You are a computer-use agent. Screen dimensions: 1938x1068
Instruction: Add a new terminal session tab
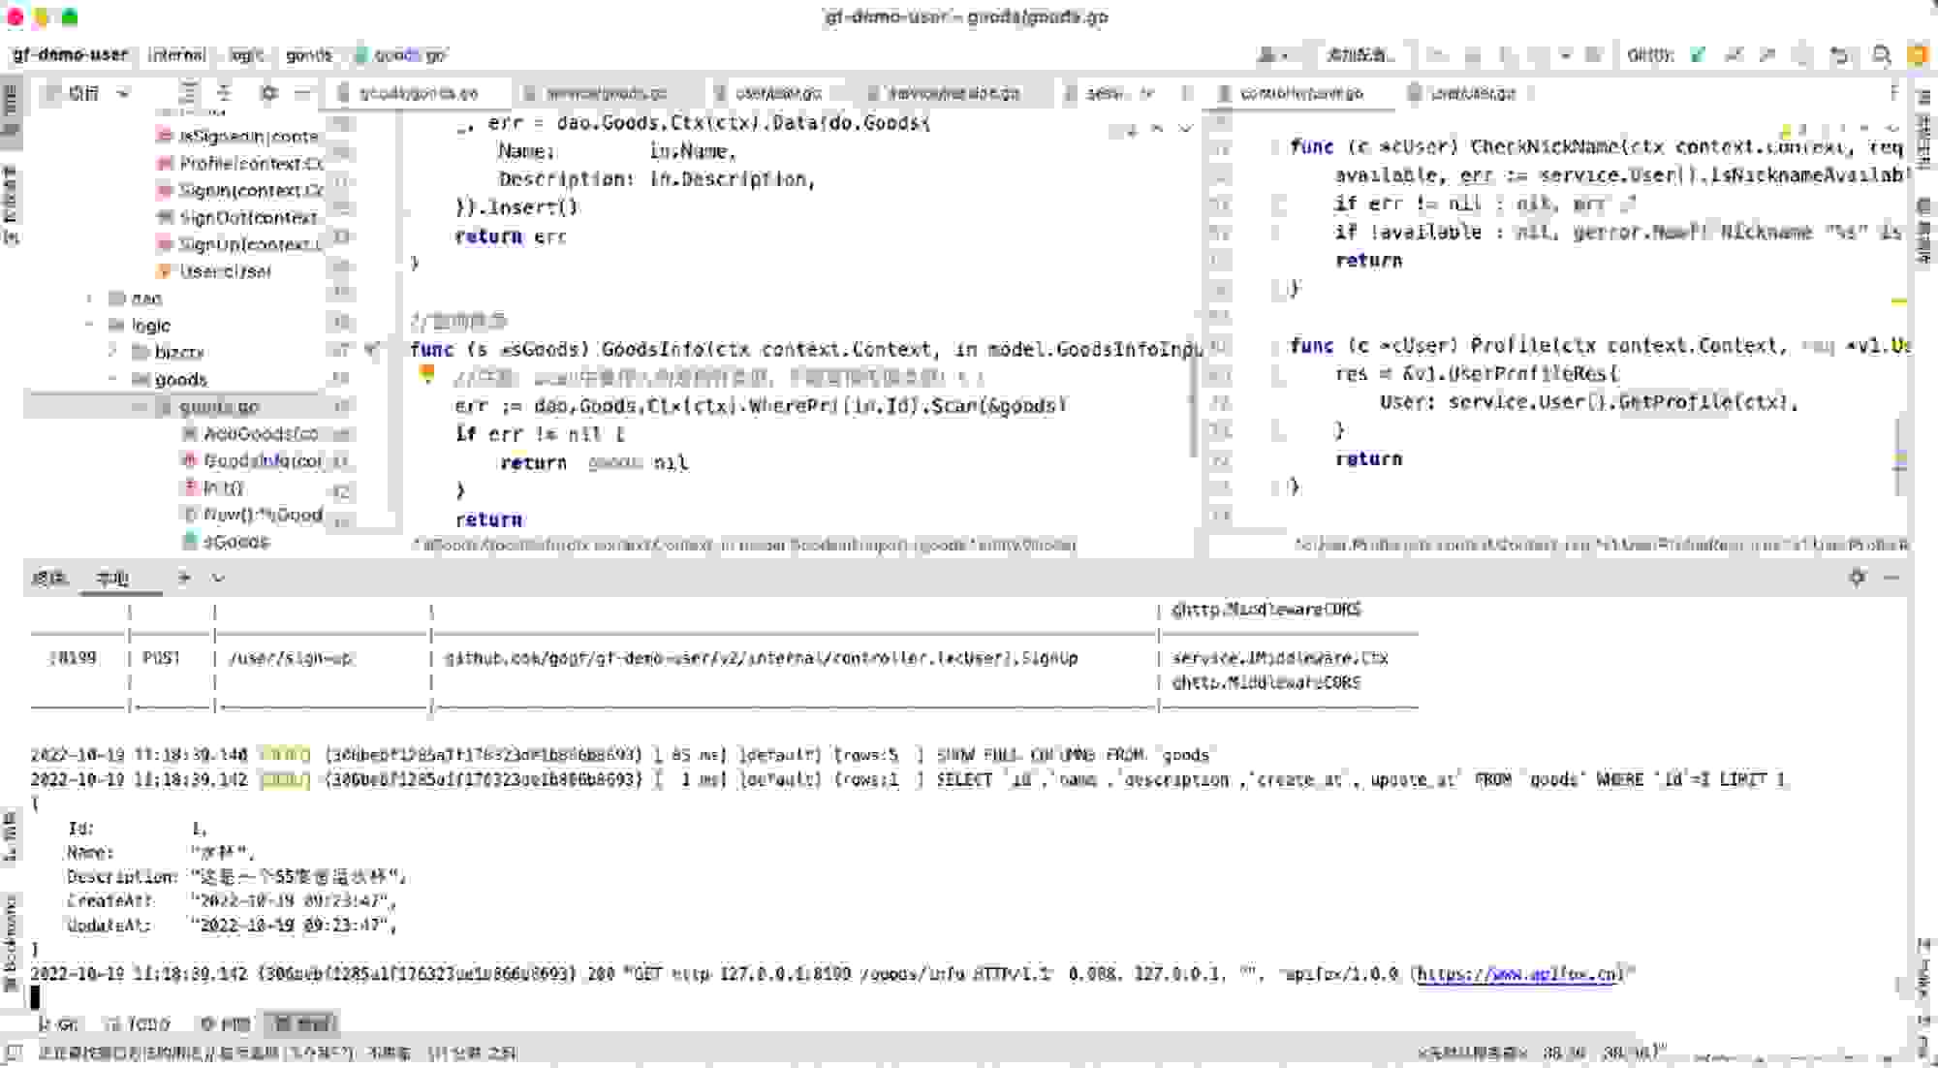(x=183, y=578)
